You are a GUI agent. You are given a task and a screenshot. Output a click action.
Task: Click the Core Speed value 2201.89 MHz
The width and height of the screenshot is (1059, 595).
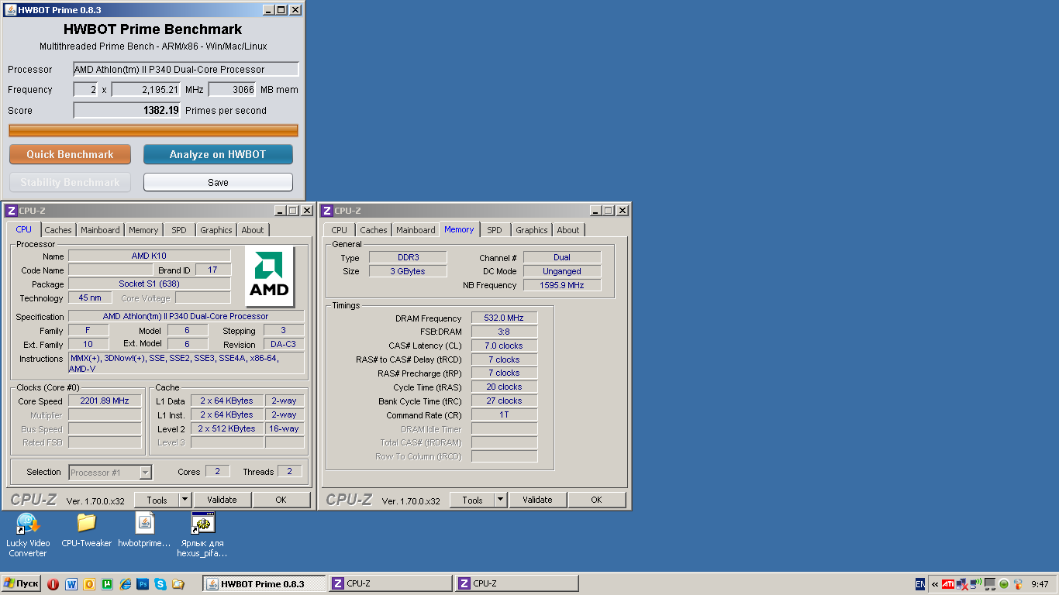[105, 401]
